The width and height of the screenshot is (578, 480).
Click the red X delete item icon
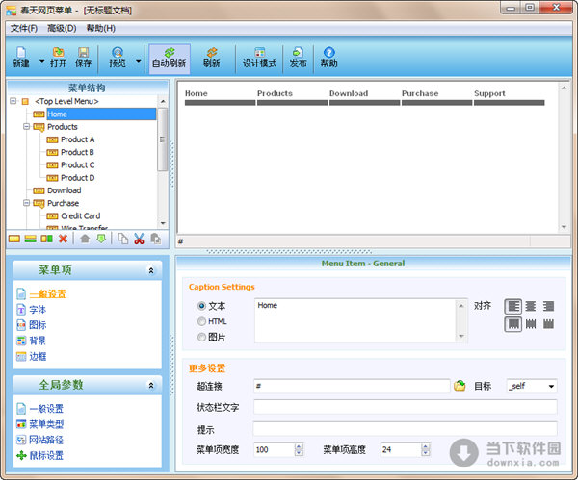(64, 239)
